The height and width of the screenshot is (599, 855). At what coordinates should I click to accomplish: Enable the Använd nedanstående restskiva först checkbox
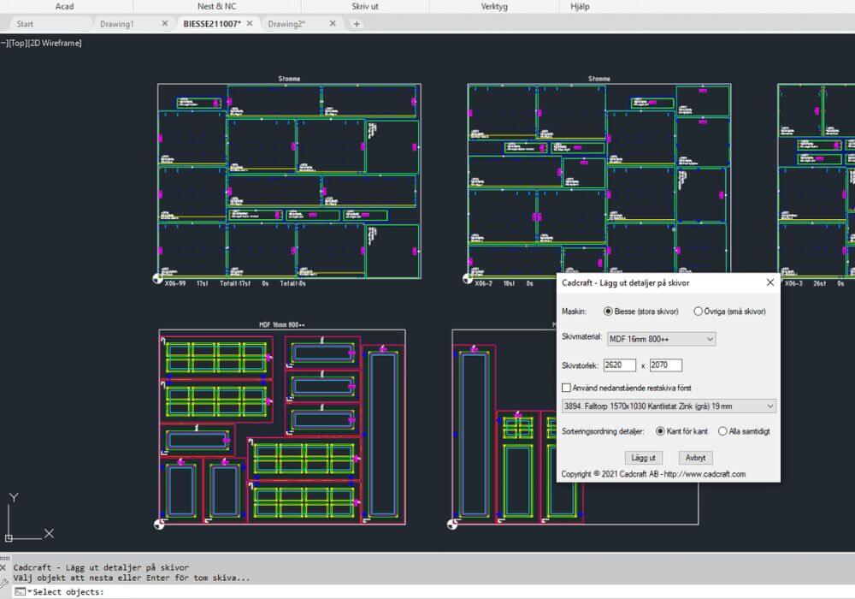coord(566,387)
